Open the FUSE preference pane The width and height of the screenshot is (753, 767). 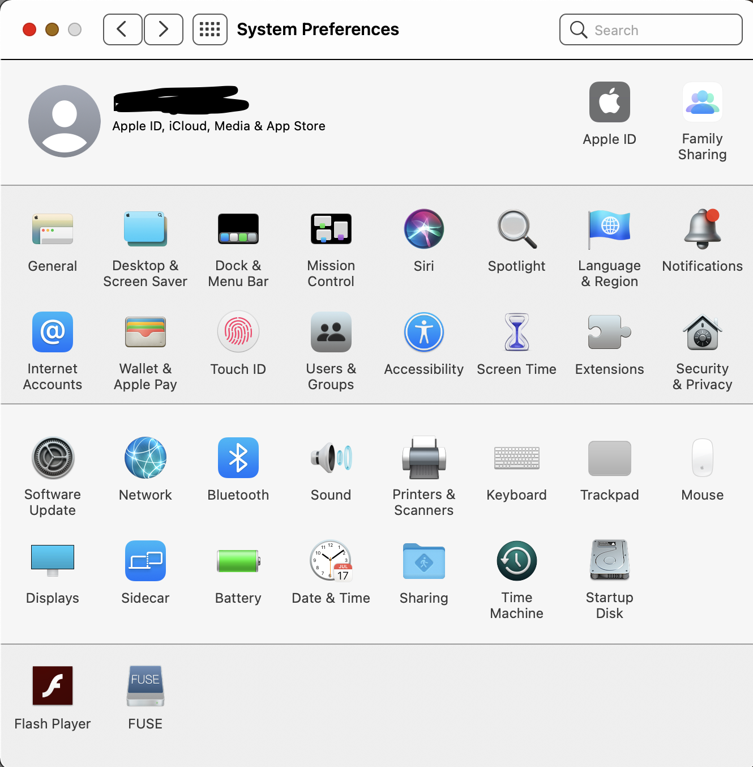(146, 686)
